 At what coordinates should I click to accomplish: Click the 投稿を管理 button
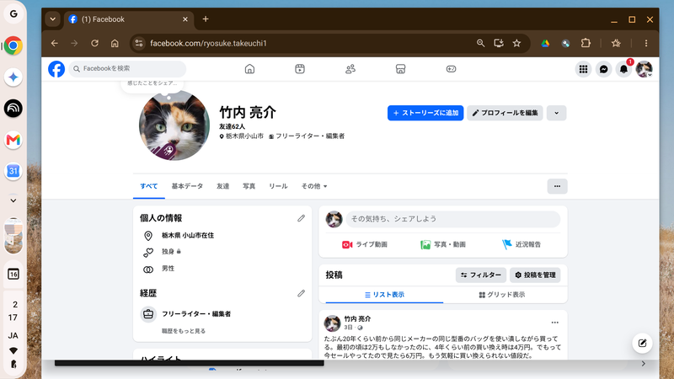click(x=535, y=275)
